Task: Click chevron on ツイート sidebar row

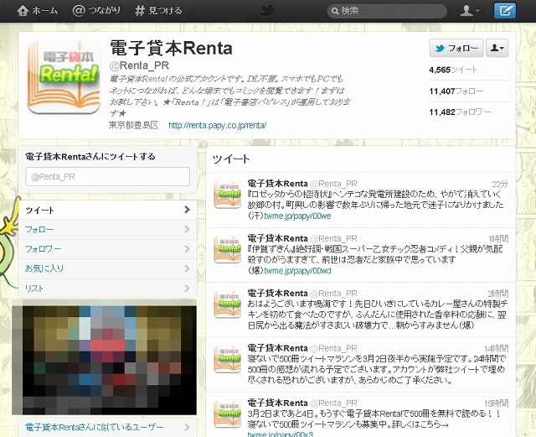Action: click(187, 210)
